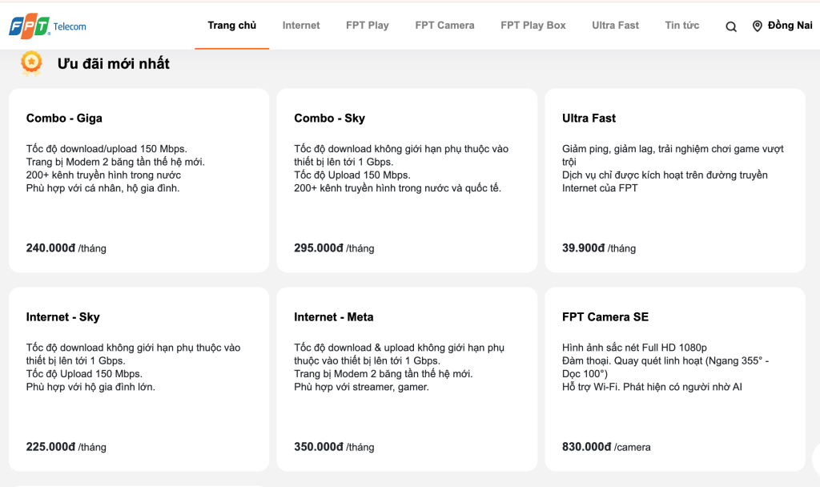Click 'Hỗ trợ Wi-Fi. Phát hiện có người nhờ AI'
Viewport: 820px width, 487px height.
pyautogui.click(x=652, y=387)
